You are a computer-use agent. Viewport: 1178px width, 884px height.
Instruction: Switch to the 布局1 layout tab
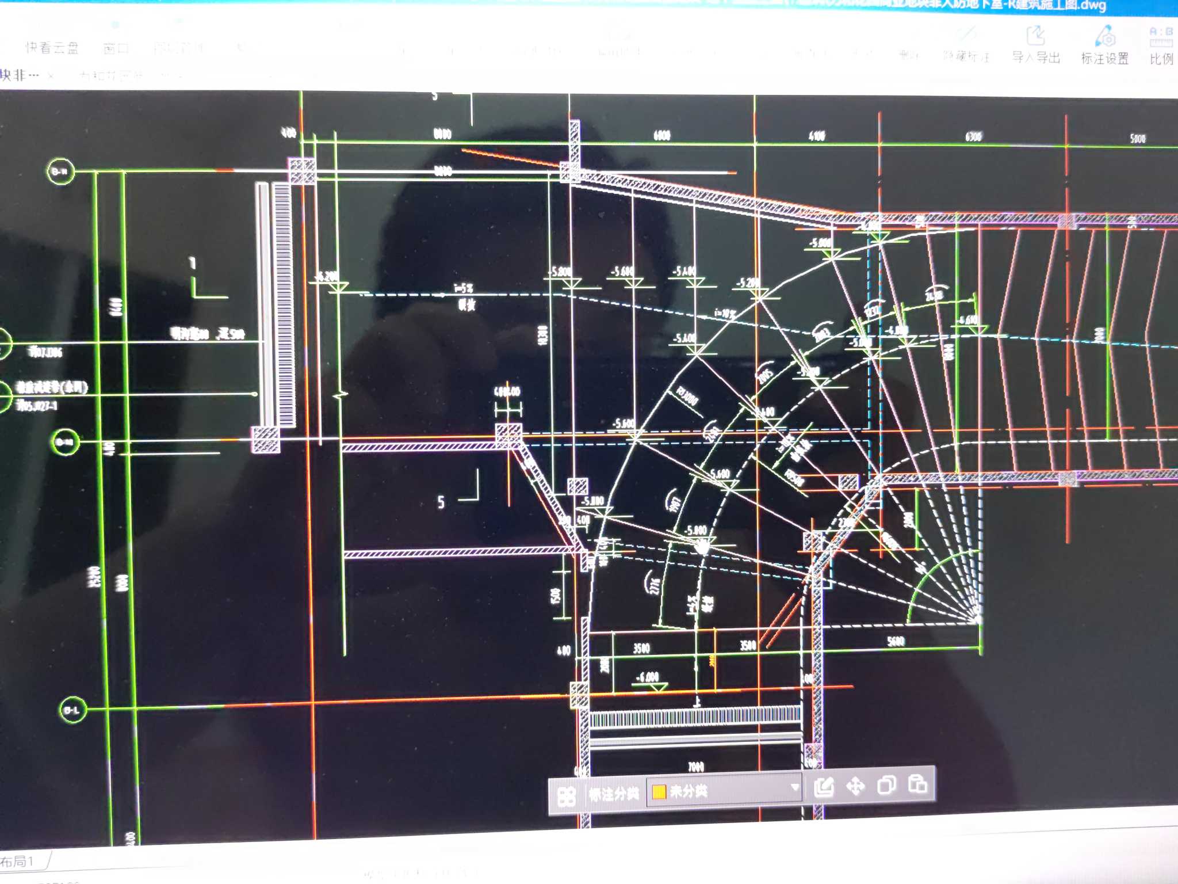coord(17,861)
